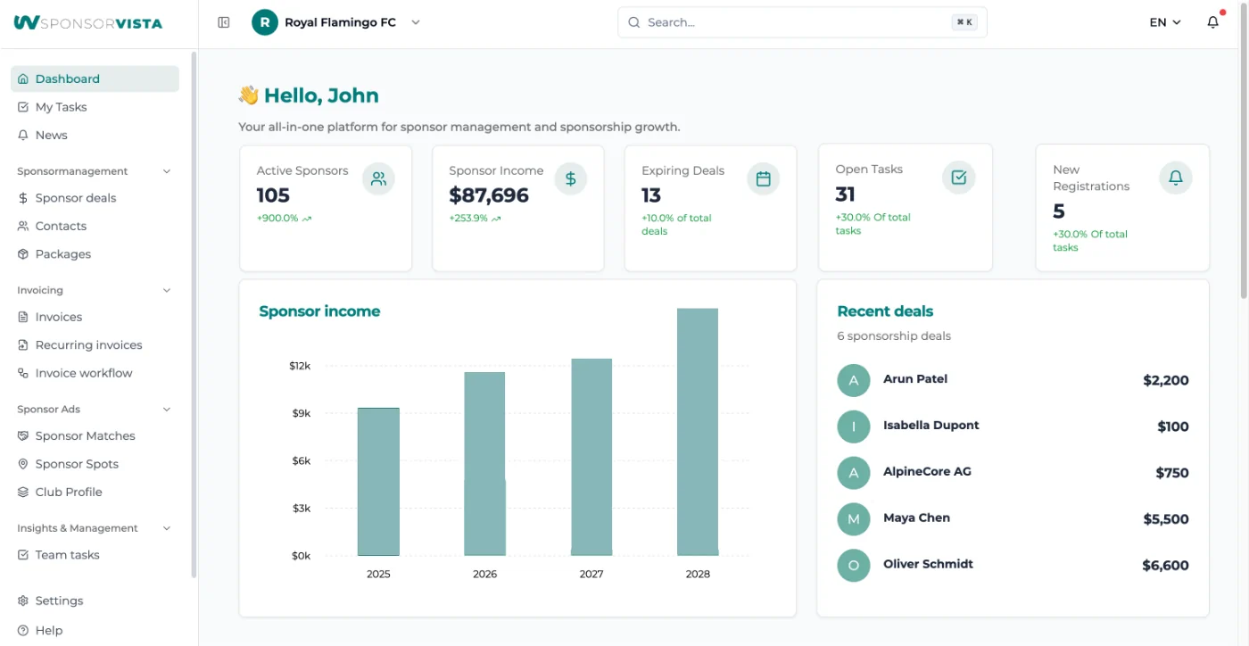The width and height of the screenshot is (1249, 646).
Task: Click inside the Search field
Action: pyautogui.click(x=801, y=21)
